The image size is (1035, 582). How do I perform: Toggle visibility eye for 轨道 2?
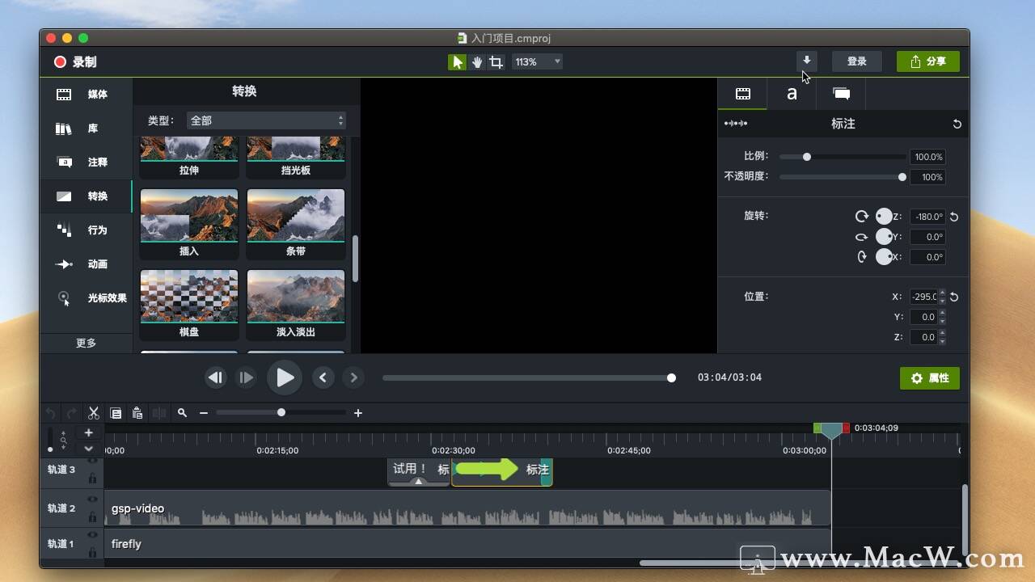click(x=93, y=500)
